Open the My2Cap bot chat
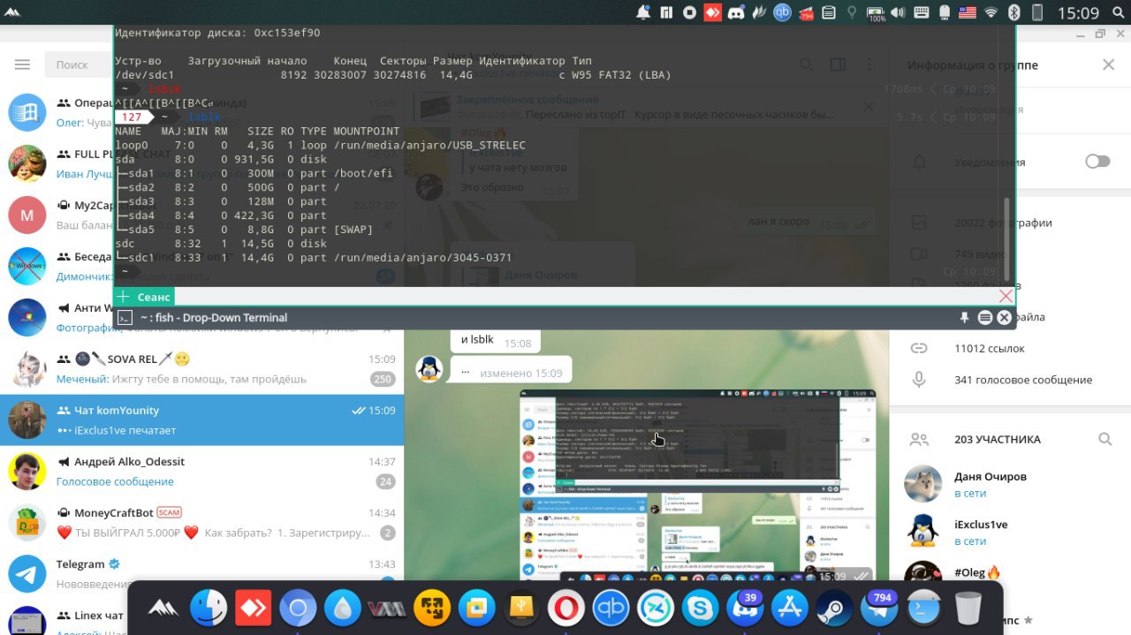 pos(57,215)
